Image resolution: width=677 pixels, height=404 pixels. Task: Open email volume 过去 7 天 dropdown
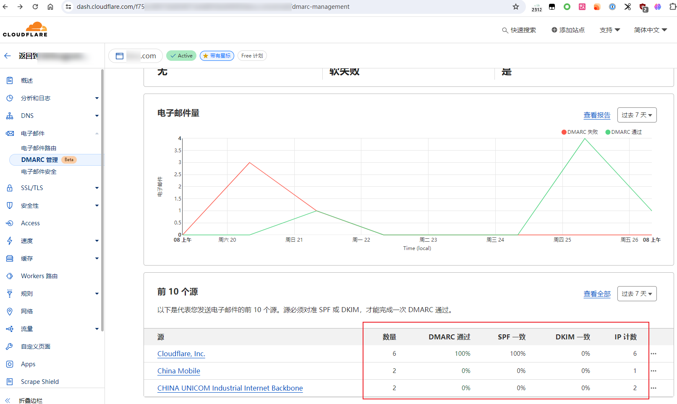(x=637, y=115)
